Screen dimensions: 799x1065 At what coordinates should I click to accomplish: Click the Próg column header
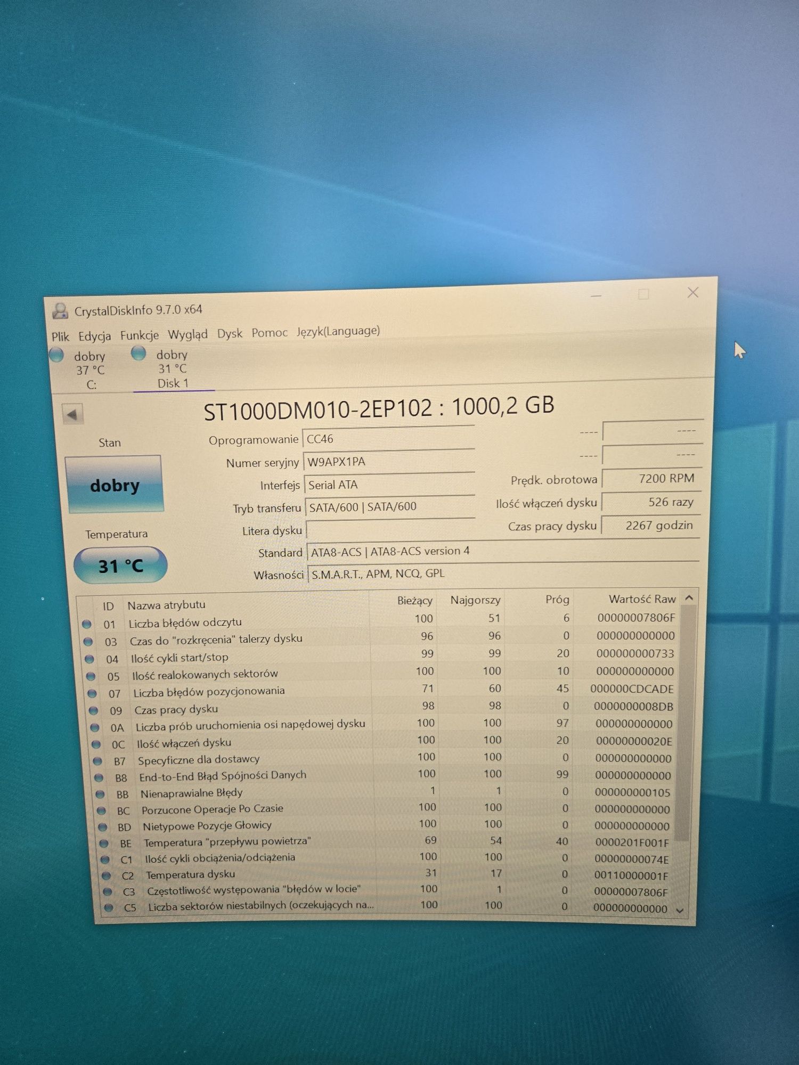point(557,600)
